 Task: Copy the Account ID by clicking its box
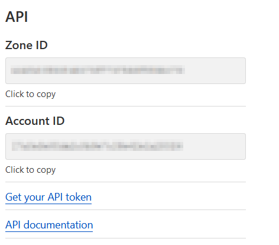tap(125, 146)
